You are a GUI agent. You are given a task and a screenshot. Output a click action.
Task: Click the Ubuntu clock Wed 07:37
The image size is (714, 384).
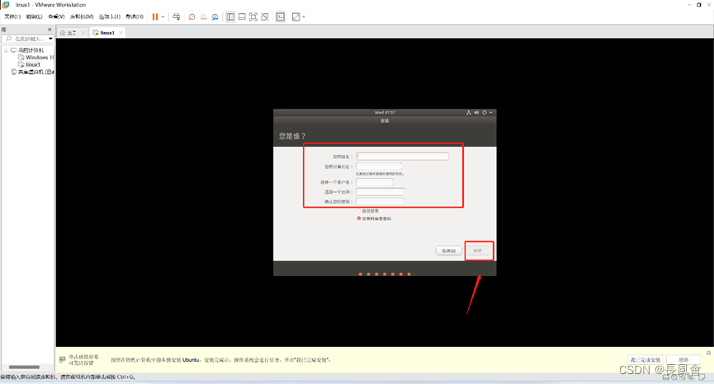click(385, 113)
